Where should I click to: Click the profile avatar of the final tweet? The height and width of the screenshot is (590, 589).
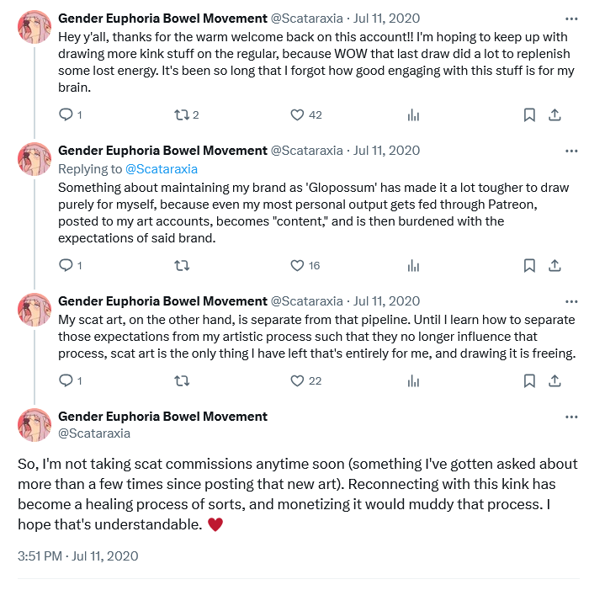[x=34, y=424]
